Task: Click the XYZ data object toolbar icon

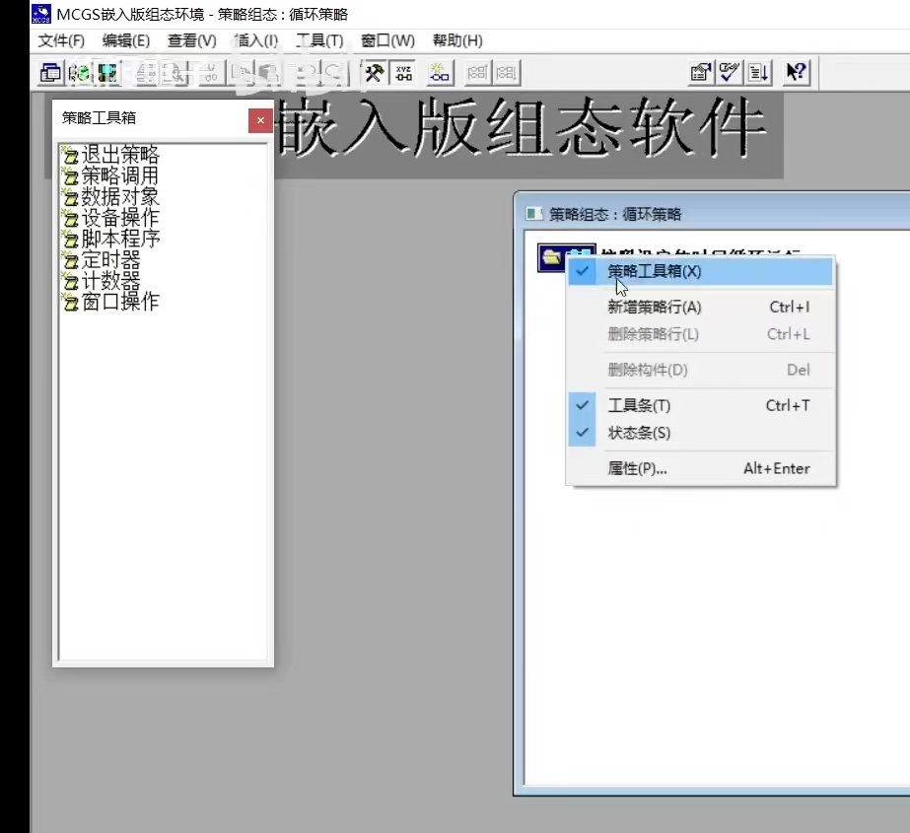Action: [x=403, y=73]
